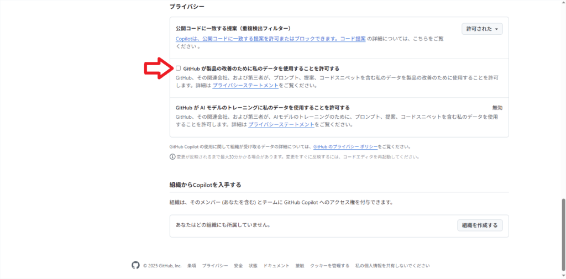Open the GitHub のプライバシー ポリシー link
This screenshot has height=279, width=566.
coord(345,147)
